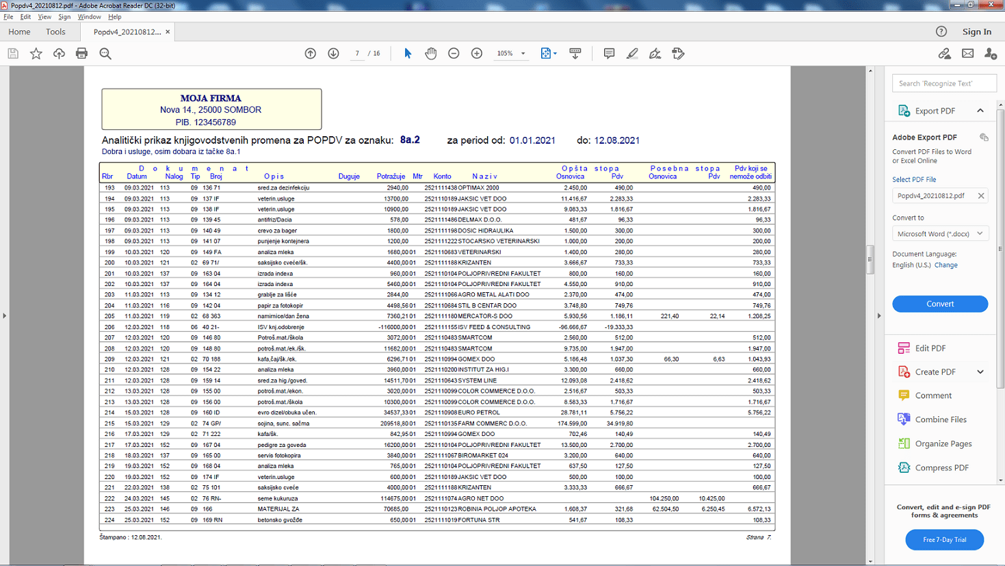Click the Search 'Recognize Text' box

[943, 83]
